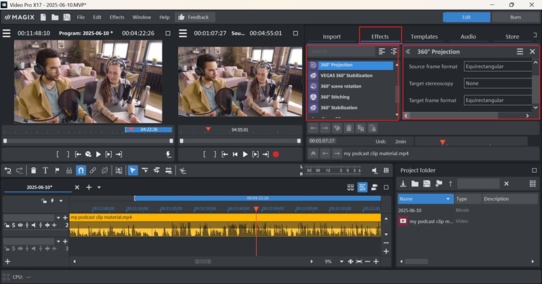Open the Window menu
542x284 pixels.
click(x=142, y=17)
